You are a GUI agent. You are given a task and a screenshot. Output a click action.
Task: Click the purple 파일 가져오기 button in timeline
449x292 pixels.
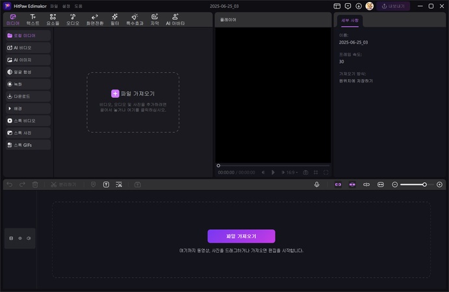click(241, 236)
